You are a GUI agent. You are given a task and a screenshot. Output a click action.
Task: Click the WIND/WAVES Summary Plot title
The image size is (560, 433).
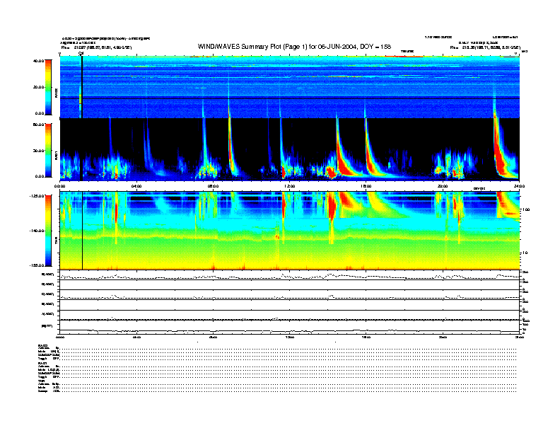[x=290, y=46]
